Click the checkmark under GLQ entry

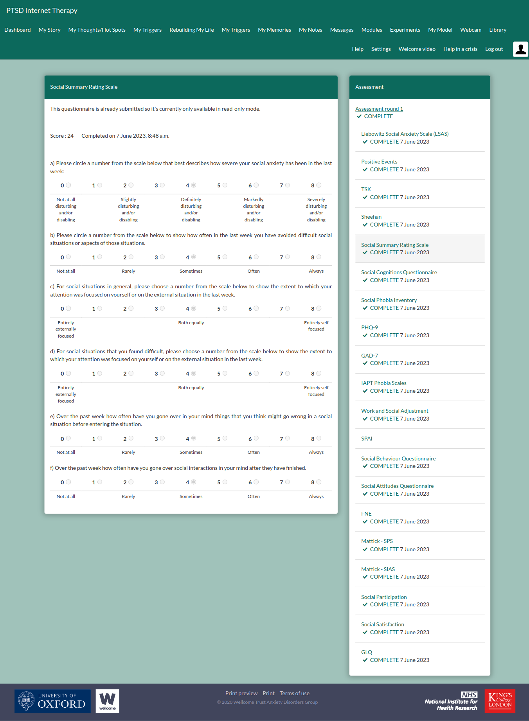[365, 660]
